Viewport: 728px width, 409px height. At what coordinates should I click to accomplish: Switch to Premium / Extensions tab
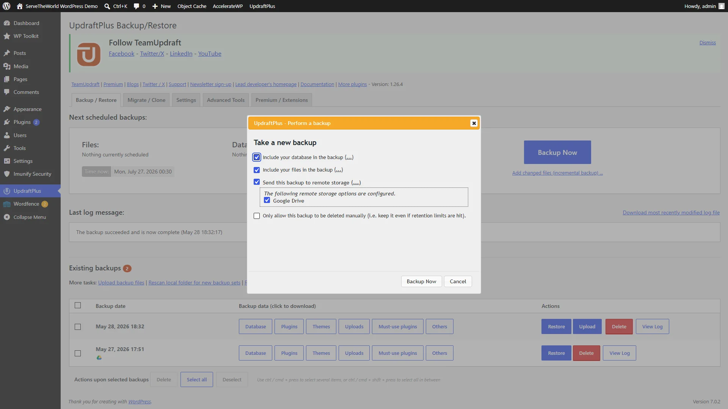282,100
